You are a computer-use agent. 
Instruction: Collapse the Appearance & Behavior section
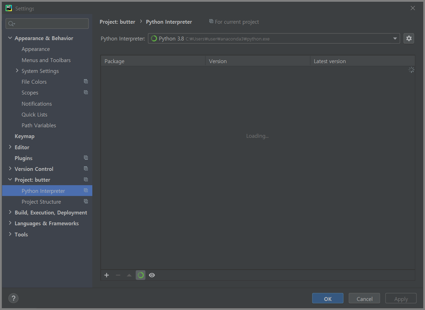(10, 38)
